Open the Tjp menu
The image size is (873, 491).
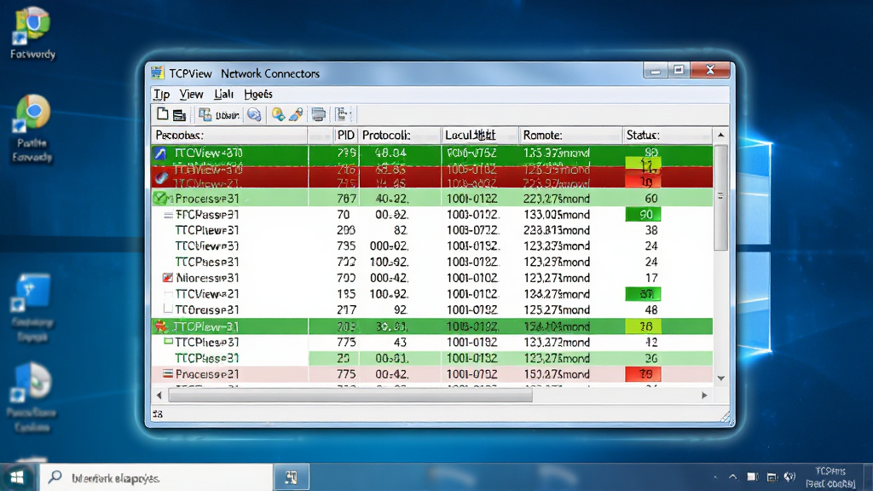pyautogui.click(x=161, y=94)
